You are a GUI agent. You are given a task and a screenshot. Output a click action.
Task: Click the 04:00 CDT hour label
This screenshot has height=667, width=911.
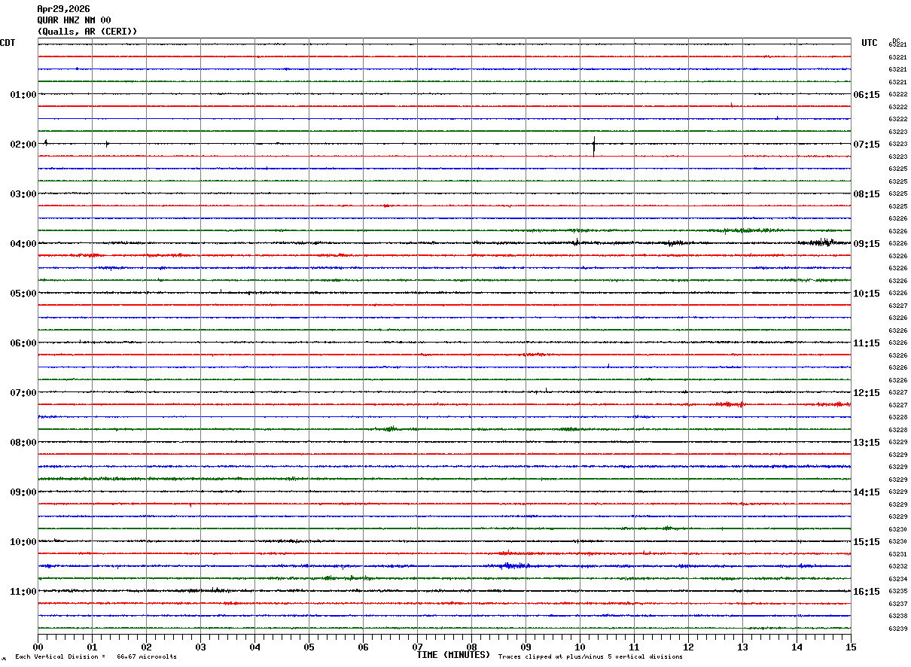(23, 244)
